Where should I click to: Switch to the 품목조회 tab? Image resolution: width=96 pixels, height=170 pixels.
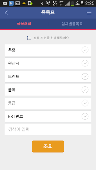(24, 24)
